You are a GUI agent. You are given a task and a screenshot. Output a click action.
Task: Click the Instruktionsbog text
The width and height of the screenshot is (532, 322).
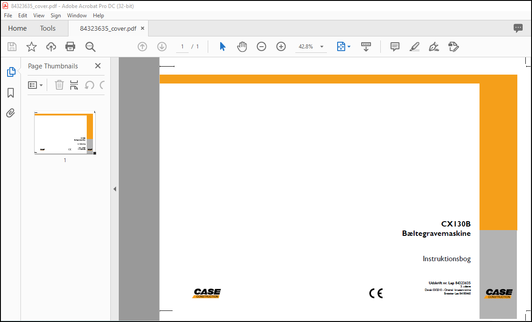point(447,259)
